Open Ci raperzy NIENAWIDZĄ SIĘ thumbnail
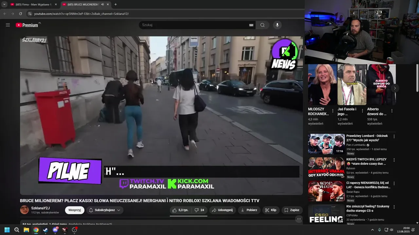 point(326,191)
